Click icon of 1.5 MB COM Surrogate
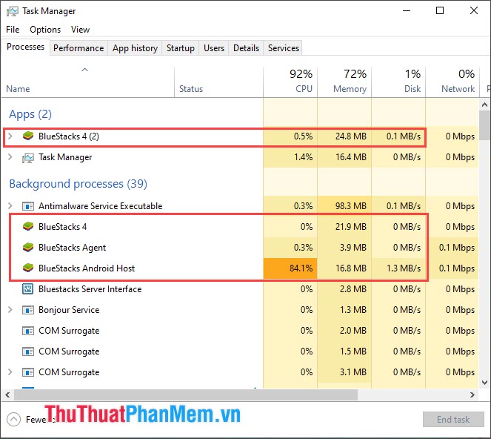This screenshot has height=439, width=491. [28, 351]
